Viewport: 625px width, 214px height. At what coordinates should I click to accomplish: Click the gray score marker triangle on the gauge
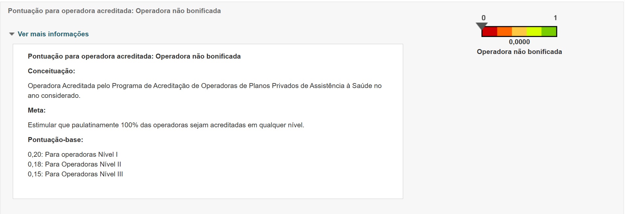481,26
